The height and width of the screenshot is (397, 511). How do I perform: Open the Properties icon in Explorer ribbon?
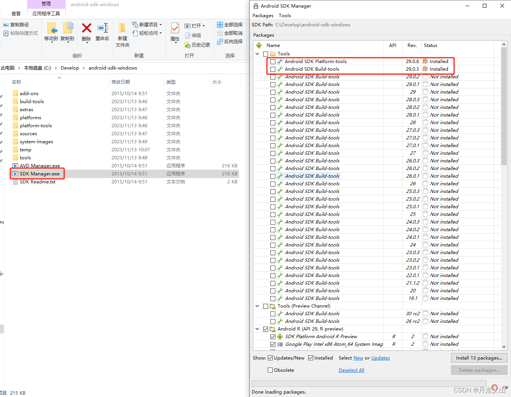[x=175, y=28]
